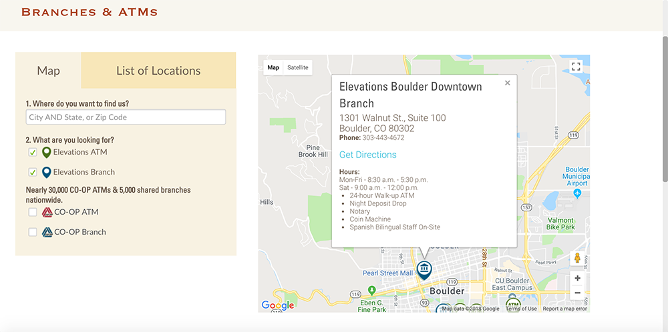Enable the CO-OP ATM checkbox

click(32, 212)
